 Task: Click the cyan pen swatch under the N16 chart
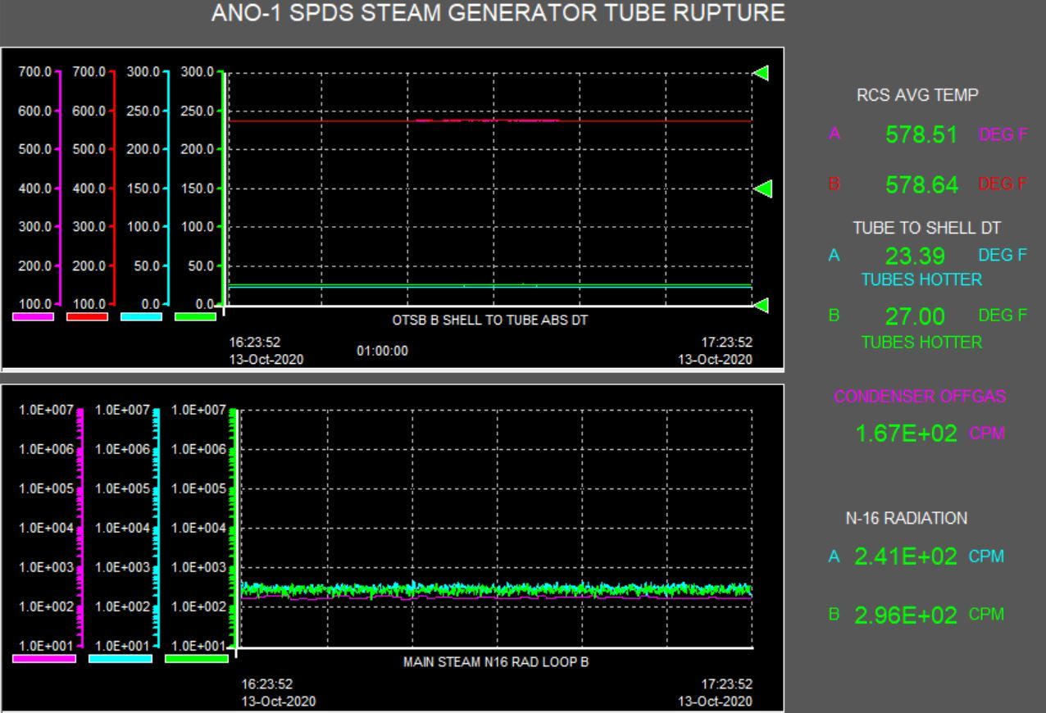(x=121, y=658)
